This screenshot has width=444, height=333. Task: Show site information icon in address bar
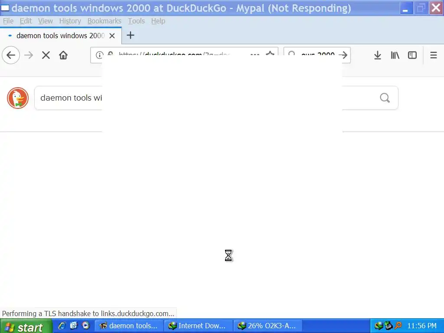click(99, 55)
